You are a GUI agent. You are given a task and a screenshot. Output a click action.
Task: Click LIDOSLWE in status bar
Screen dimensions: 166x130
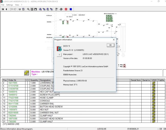click(x=102, y=129)
